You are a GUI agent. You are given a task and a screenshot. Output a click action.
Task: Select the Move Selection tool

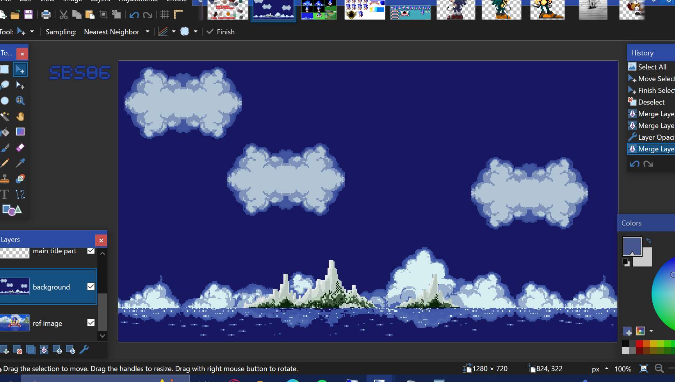tap(20, 85)
